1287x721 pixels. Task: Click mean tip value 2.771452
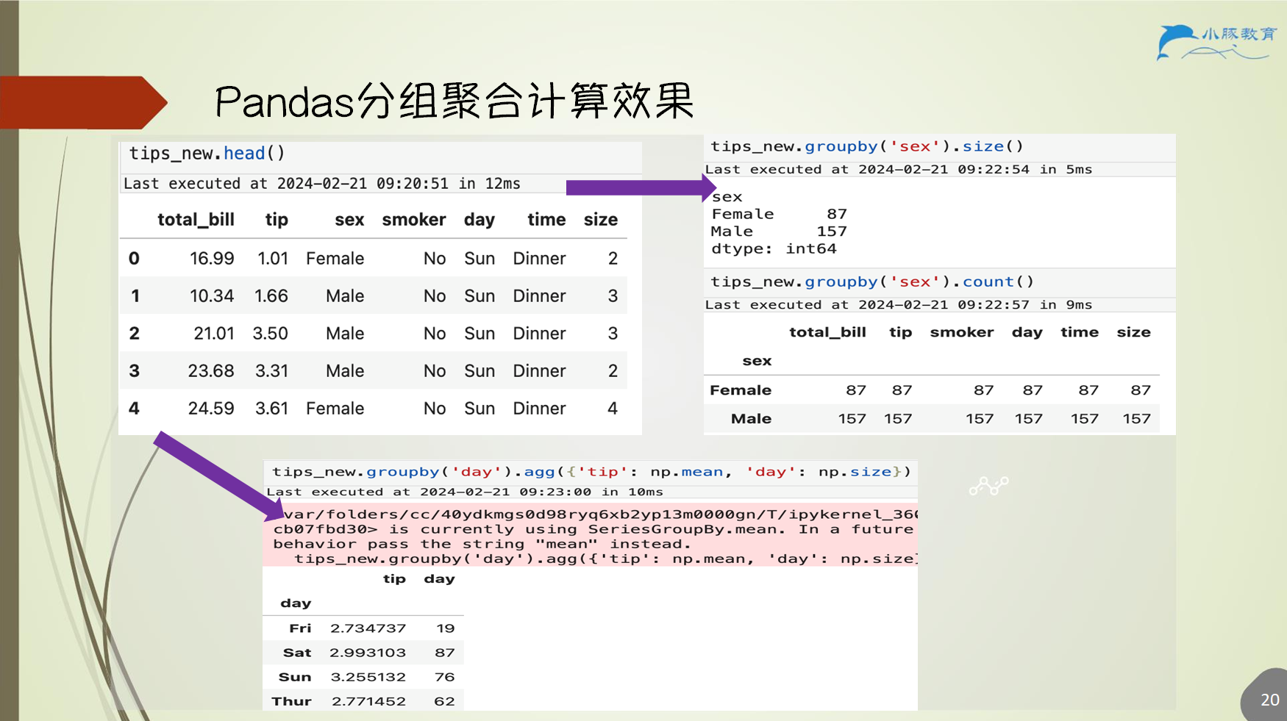point(368,701)
